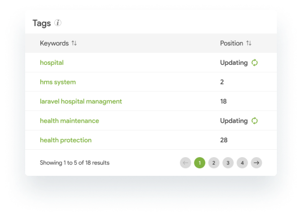Sort by Keywords using the arrows icon
Image resolution: width=302 pixels, height=216 pixels.
tap(74, 43)
